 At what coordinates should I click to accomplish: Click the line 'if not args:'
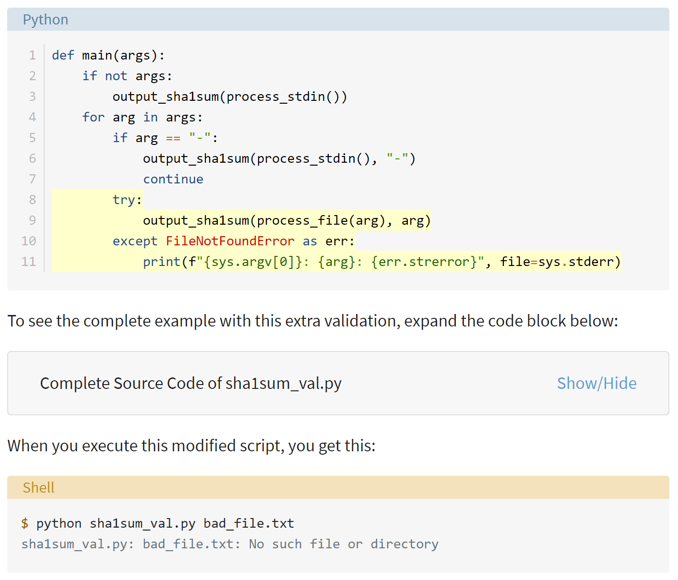[127, 76]
